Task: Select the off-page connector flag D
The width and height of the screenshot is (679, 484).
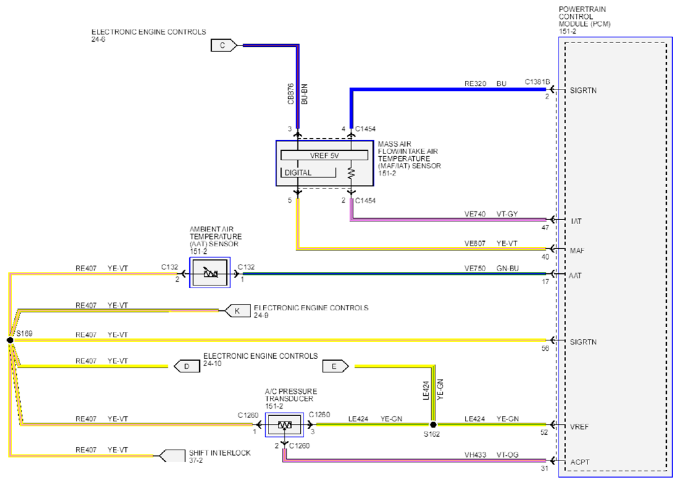Action: [x=186, y=366]
